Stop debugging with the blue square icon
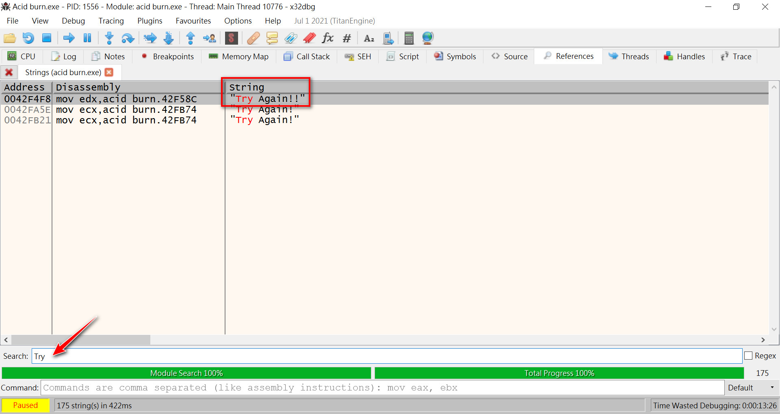 pos(47,38)
